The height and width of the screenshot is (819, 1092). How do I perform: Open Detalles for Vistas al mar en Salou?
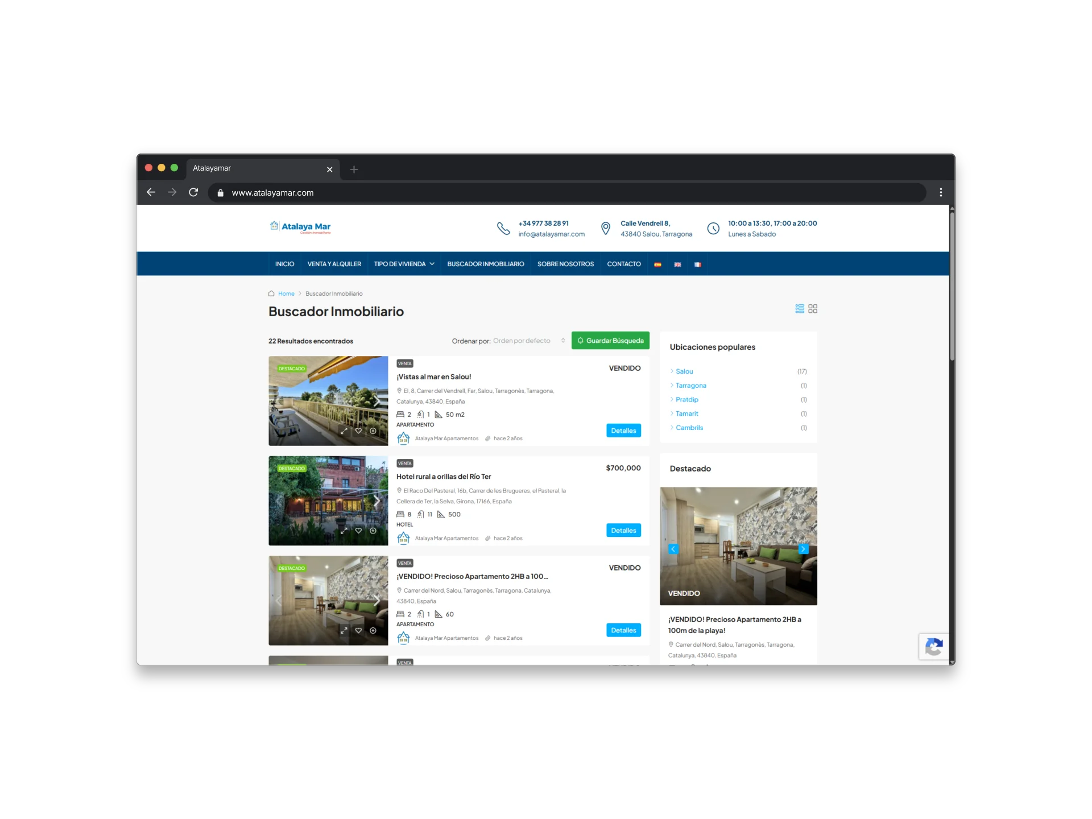click(623, 431)
